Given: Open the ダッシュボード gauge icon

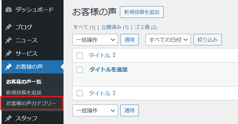Looking at the screenshot, I should coord(8,10).
